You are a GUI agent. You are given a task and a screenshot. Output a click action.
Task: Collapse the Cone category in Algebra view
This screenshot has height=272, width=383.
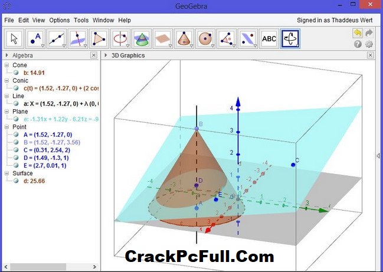[7, 65]
